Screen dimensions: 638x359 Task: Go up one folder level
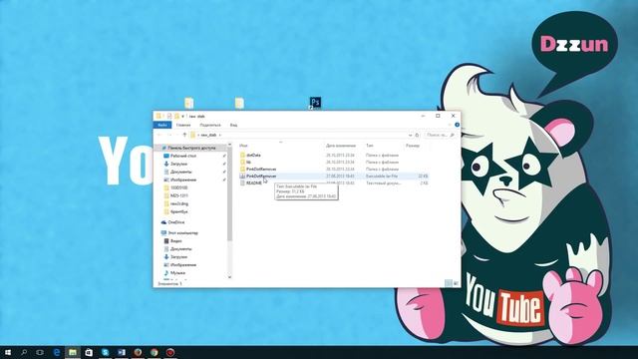pos(184,135)
